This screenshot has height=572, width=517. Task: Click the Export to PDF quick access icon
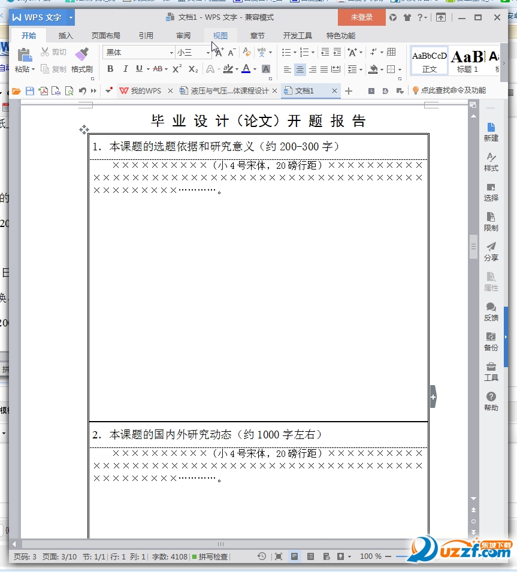[45, 90]
